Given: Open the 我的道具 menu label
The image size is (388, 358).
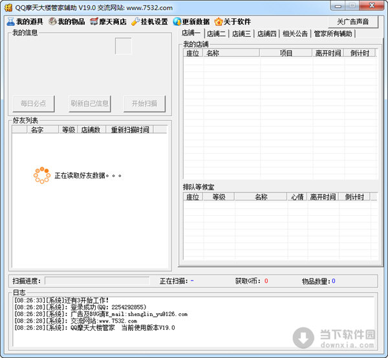Looking at the screenshot, I should 30,22.
